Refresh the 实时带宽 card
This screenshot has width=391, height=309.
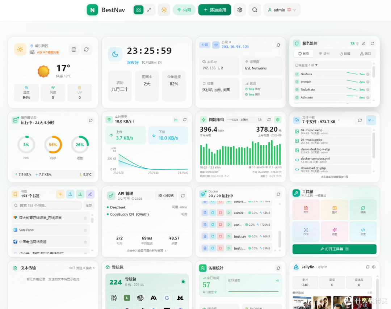coord(185,120)
